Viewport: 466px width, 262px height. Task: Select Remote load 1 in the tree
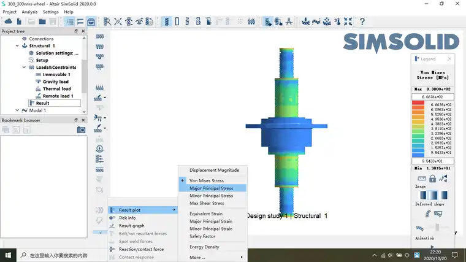58,96
